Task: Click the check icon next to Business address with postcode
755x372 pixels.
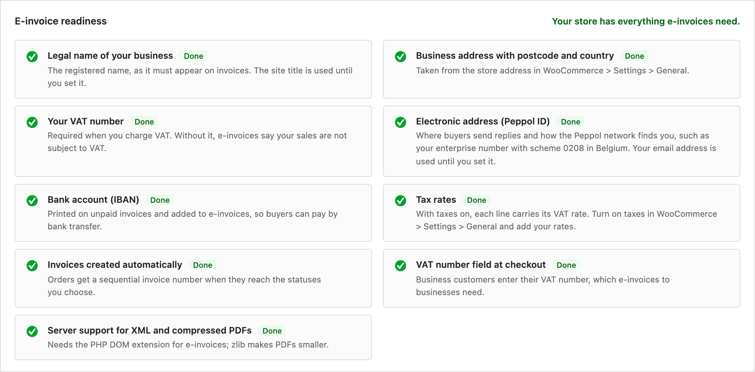Action: [401, 56]
